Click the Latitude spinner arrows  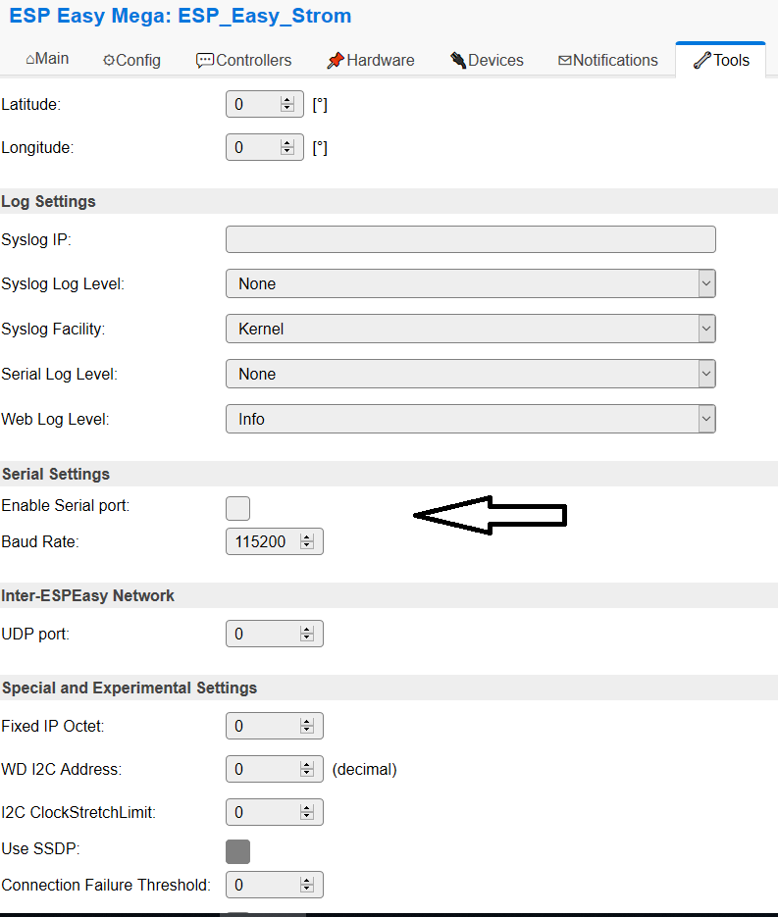[x=286, y=104]
